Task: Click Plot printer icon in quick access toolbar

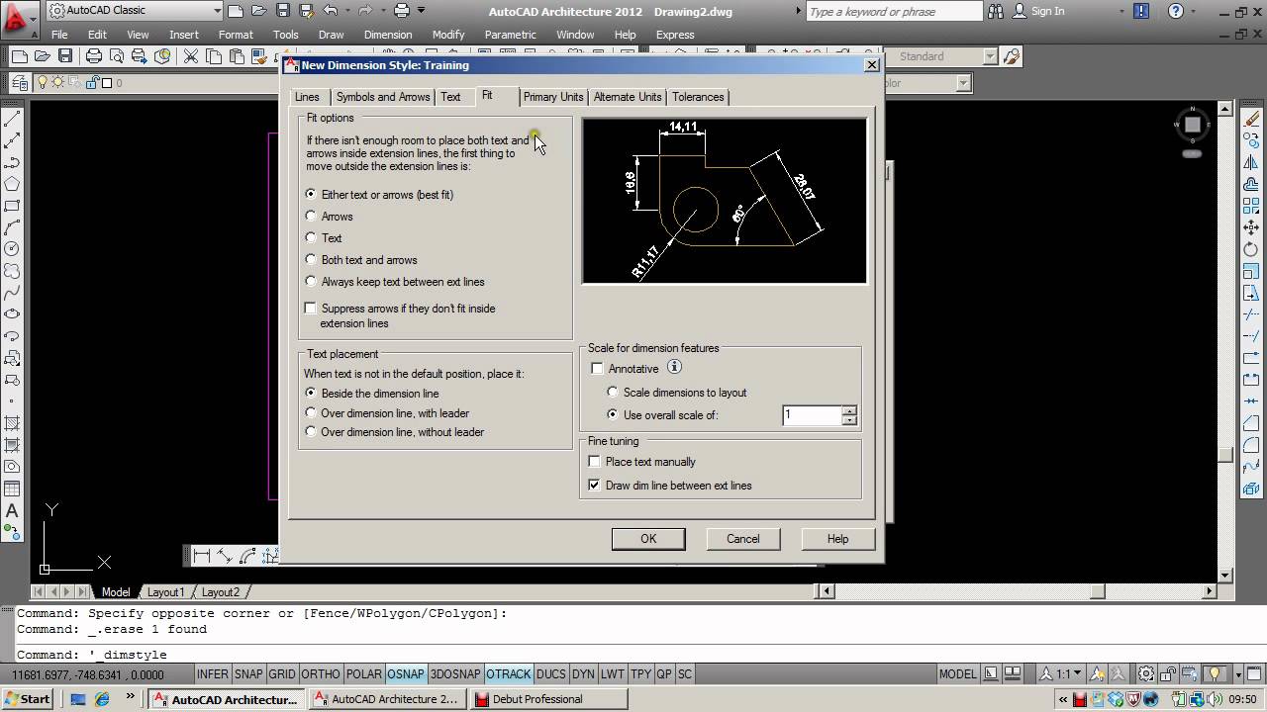Action: point(402,11)
